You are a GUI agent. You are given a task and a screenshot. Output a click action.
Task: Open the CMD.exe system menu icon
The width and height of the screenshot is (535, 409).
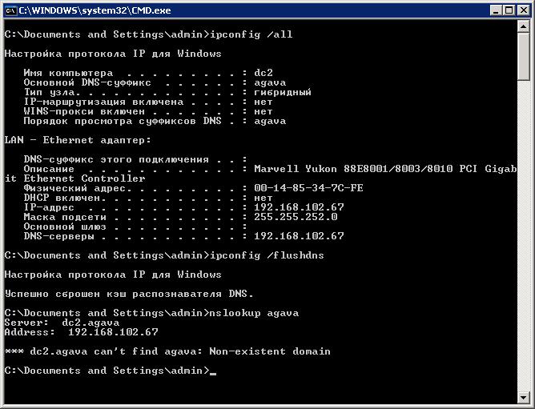pos(10,10)
